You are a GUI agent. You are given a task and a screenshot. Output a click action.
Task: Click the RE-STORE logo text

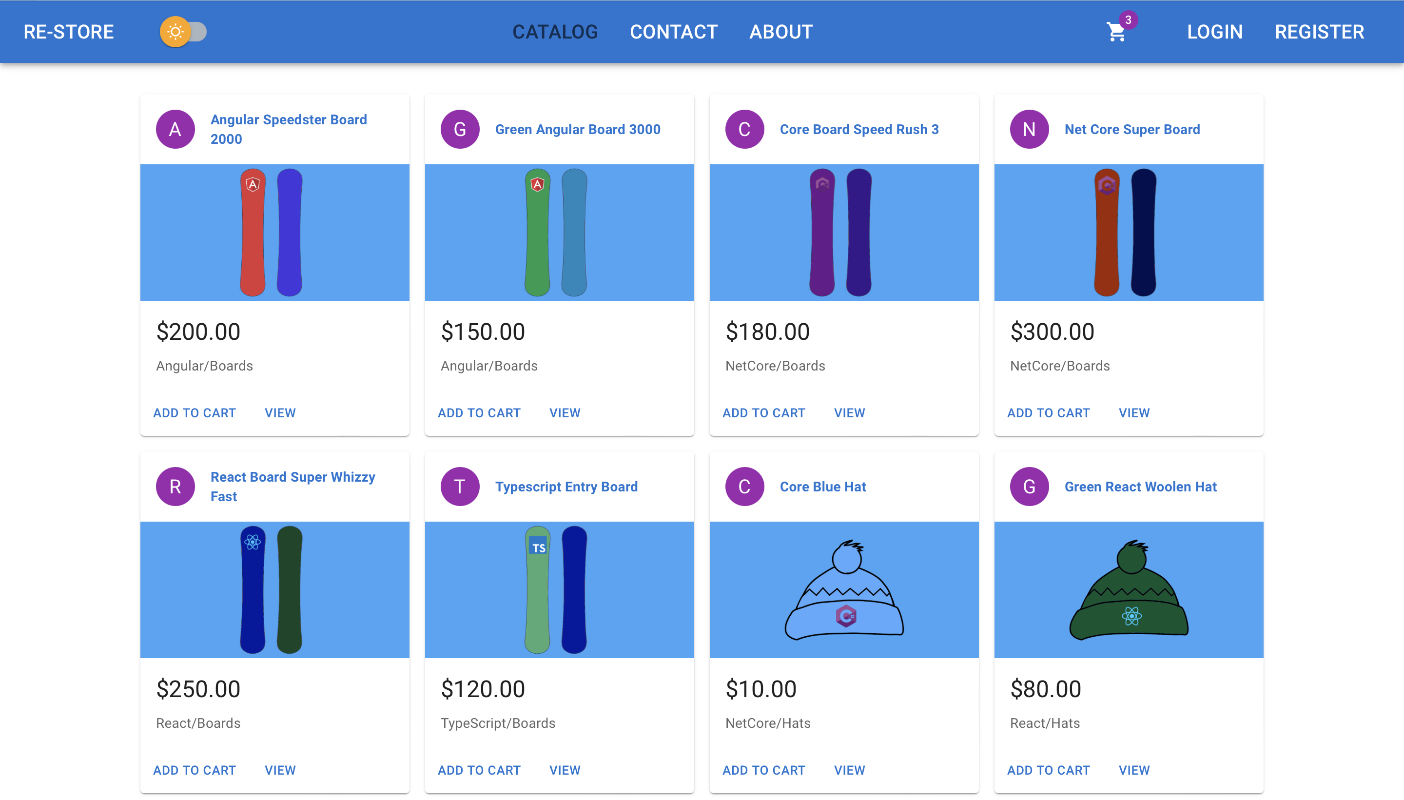(69, 32)
